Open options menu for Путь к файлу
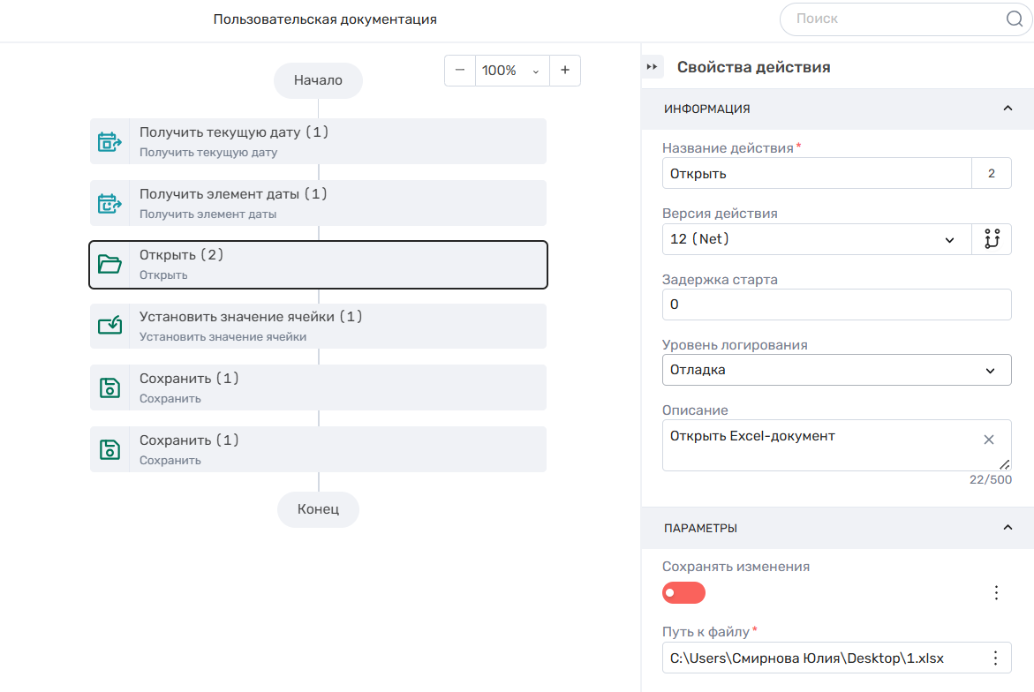 (996, 658)
